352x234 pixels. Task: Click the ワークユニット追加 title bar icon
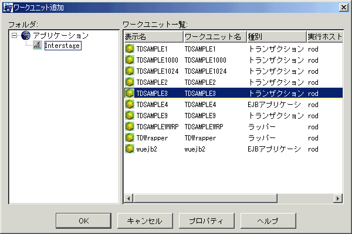(x=8, y=8)
